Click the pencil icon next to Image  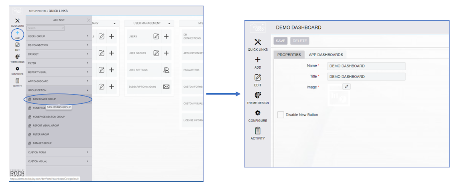[346, 86]
